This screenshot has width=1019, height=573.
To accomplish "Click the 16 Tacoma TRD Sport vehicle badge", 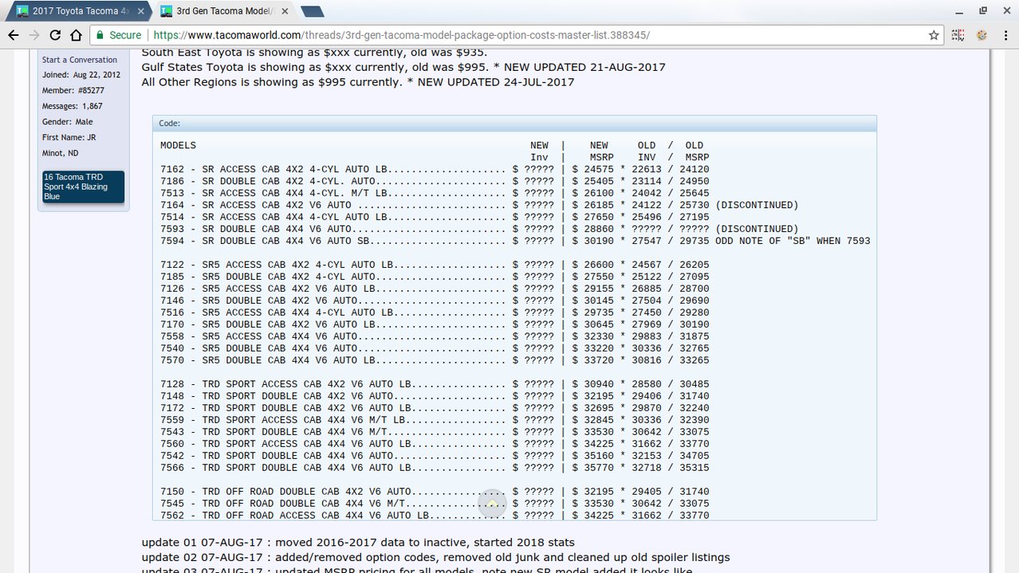I will (84, 186).
